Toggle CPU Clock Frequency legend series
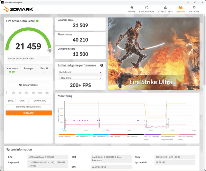The width and height of the screenshot is (206, 171). [153, 137]
